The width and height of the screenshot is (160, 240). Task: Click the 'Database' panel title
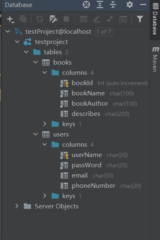pyautogui.click(x=18, y=5)
